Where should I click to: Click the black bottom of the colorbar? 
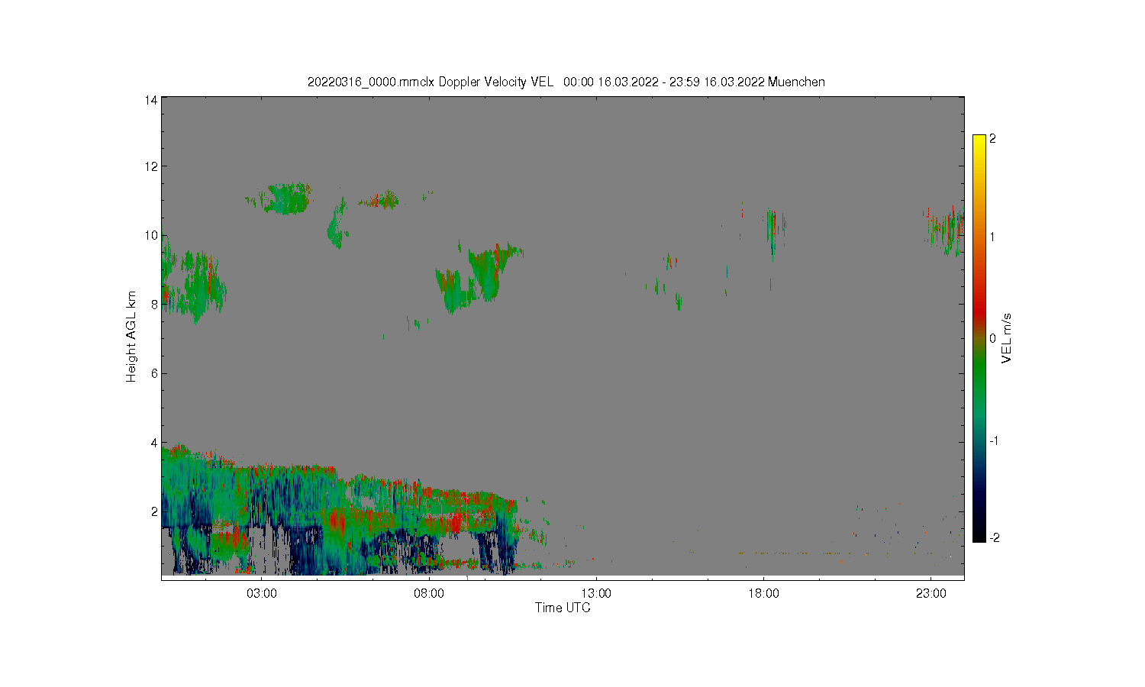point(979,533)
